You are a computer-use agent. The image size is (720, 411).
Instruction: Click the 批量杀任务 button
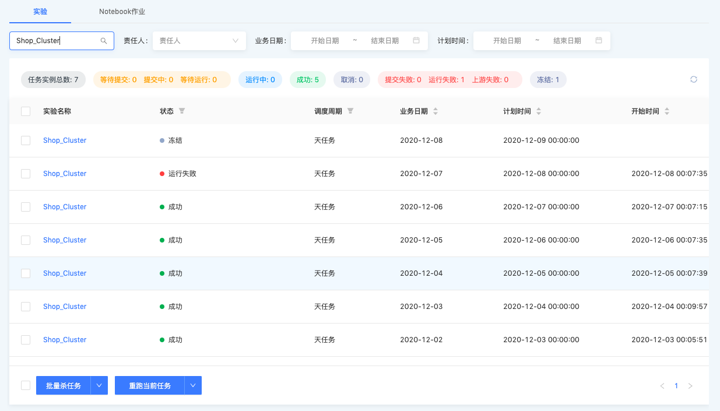point(64,385)
